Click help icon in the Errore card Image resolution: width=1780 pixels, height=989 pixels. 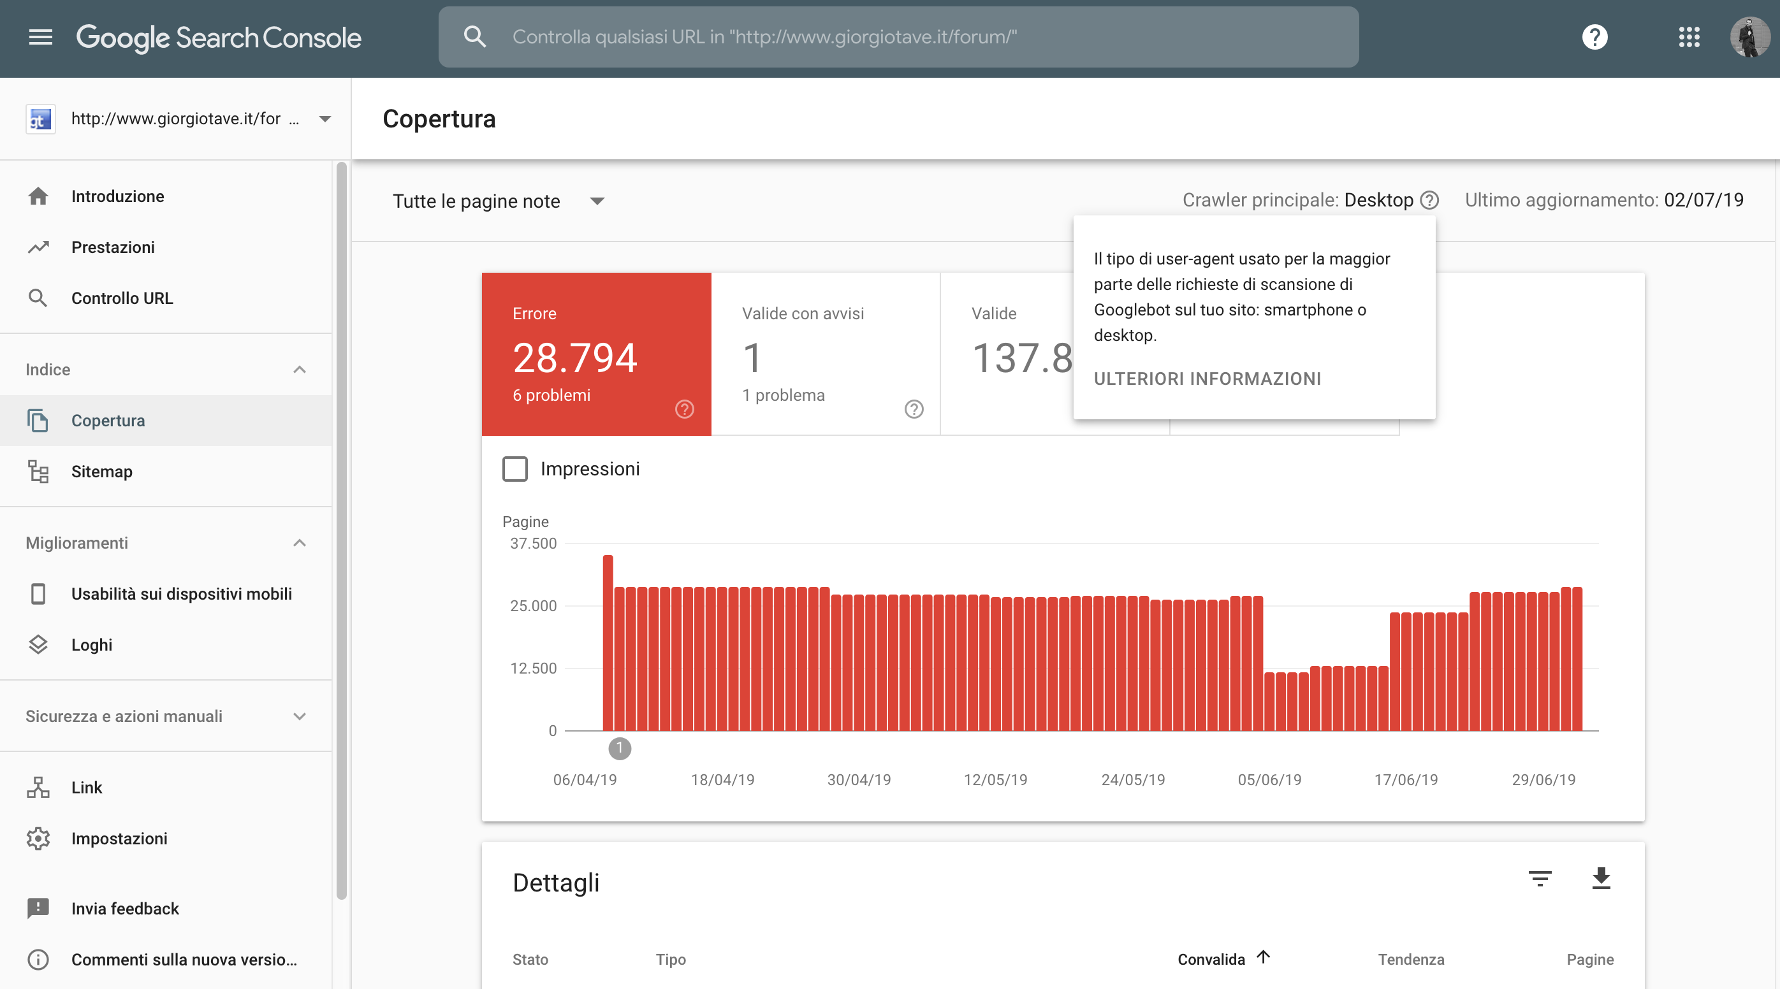pos(684,410)
